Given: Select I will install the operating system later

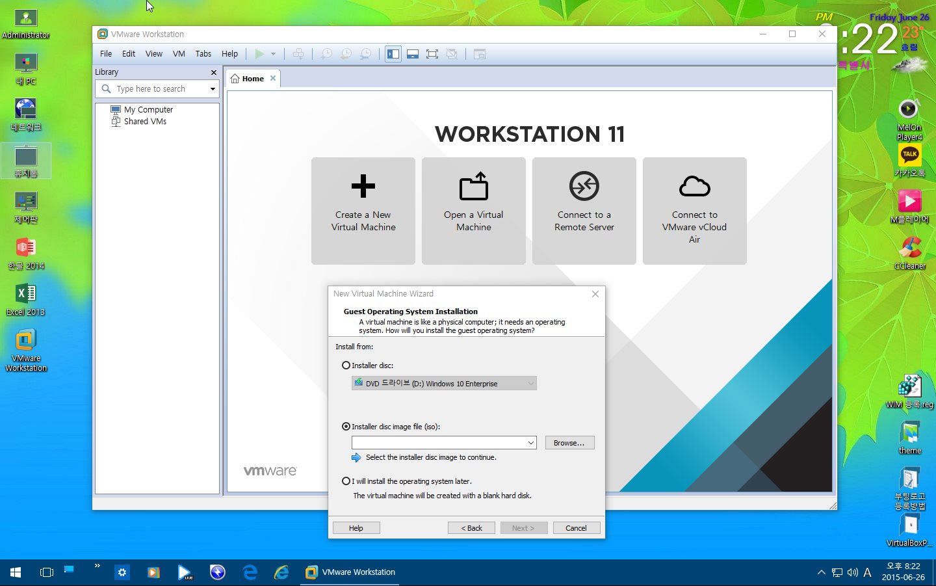Looking at the screenshot, I should [346, 481].
